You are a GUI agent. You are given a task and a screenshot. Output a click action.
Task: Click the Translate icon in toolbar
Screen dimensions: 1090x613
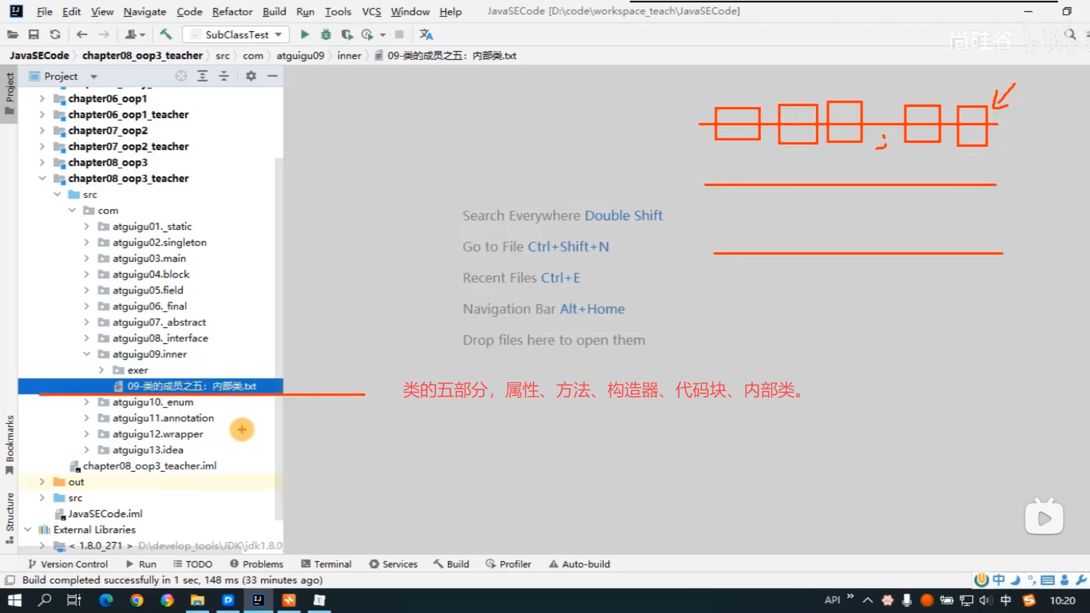coord(426,35)
